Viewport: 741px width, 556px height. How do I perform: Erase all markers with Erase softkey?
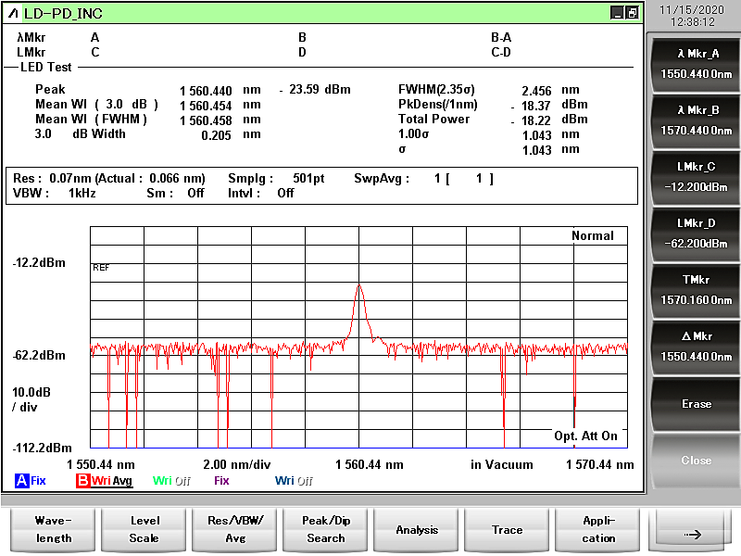697,403
